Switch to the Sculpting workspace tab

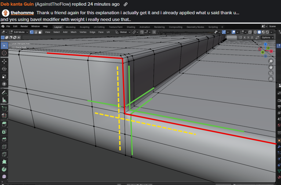(85, 27)
